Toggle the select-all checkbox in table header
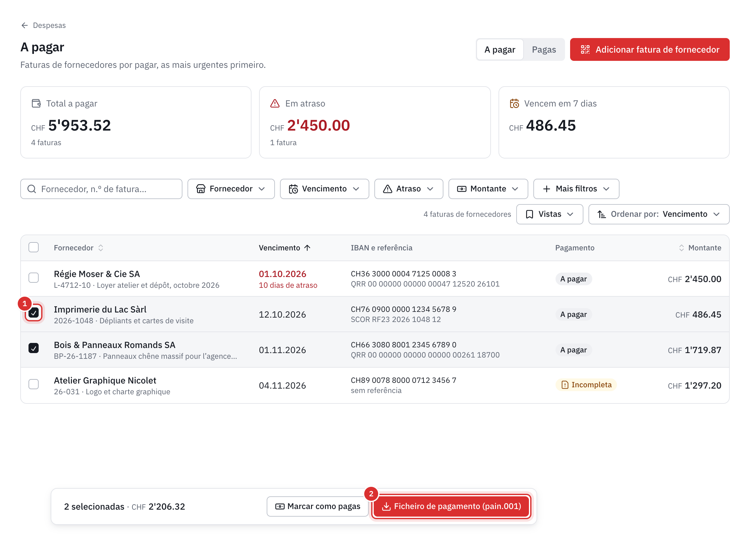This screenshot has height=535, width=750. [x=34, y=248]
